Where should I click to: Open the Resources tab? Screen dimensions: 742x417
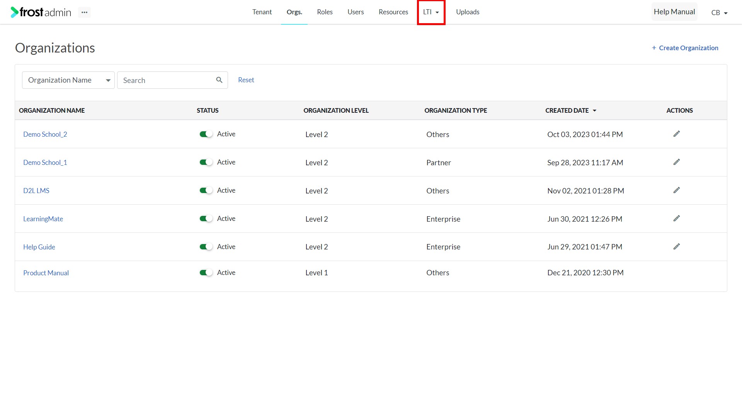[x=393, y=12]
